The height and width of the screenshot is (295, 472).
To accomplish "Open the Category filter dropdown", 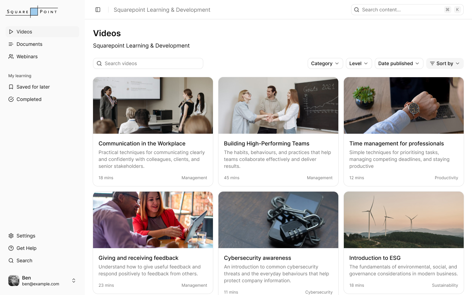I will [x=325, y=63].
